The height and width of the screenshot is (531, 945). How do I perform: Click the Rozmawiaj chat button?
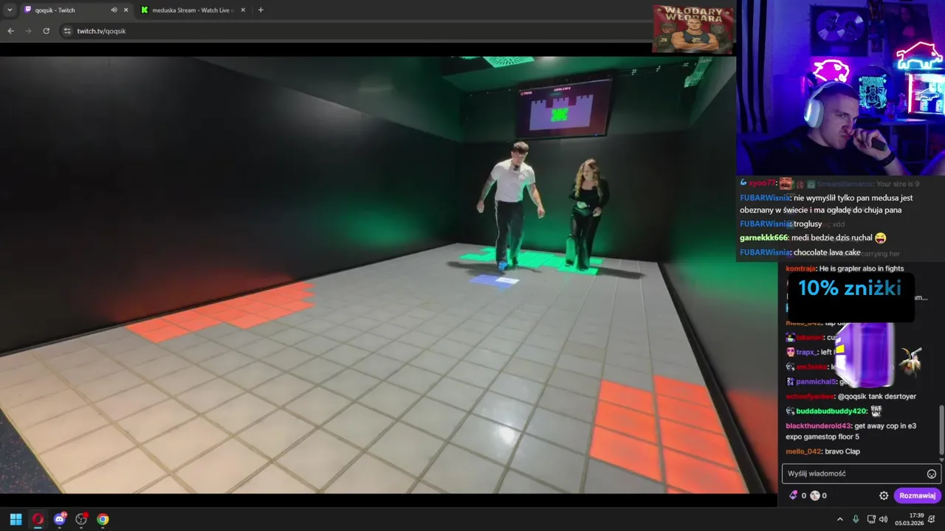(918, 496)
